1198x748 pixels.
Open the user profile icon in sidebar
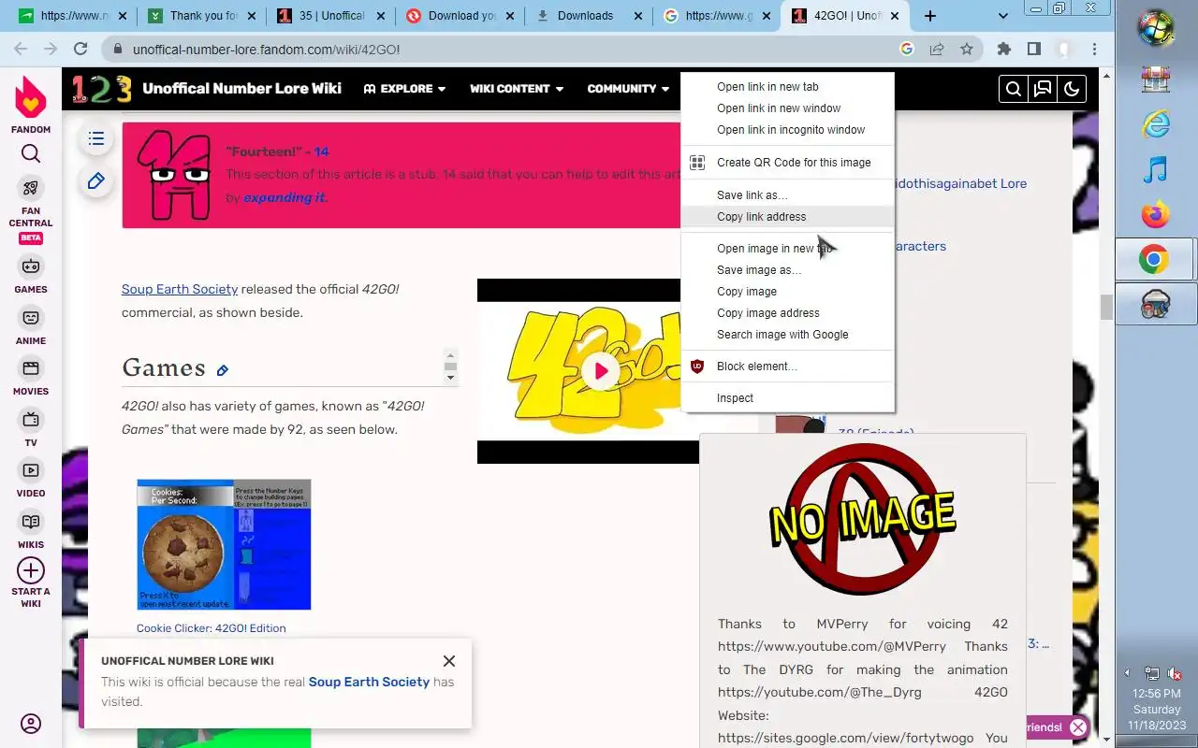tap(31, 724)
